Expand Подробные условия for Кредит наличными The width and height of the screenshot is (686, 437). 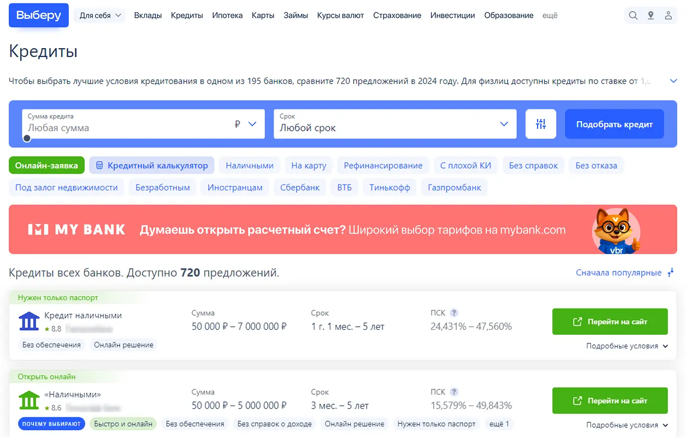(626, 346)
